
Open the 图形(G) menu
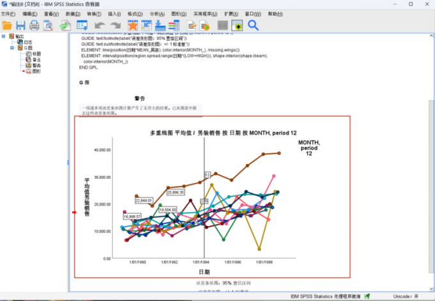(x=179, y=14)
